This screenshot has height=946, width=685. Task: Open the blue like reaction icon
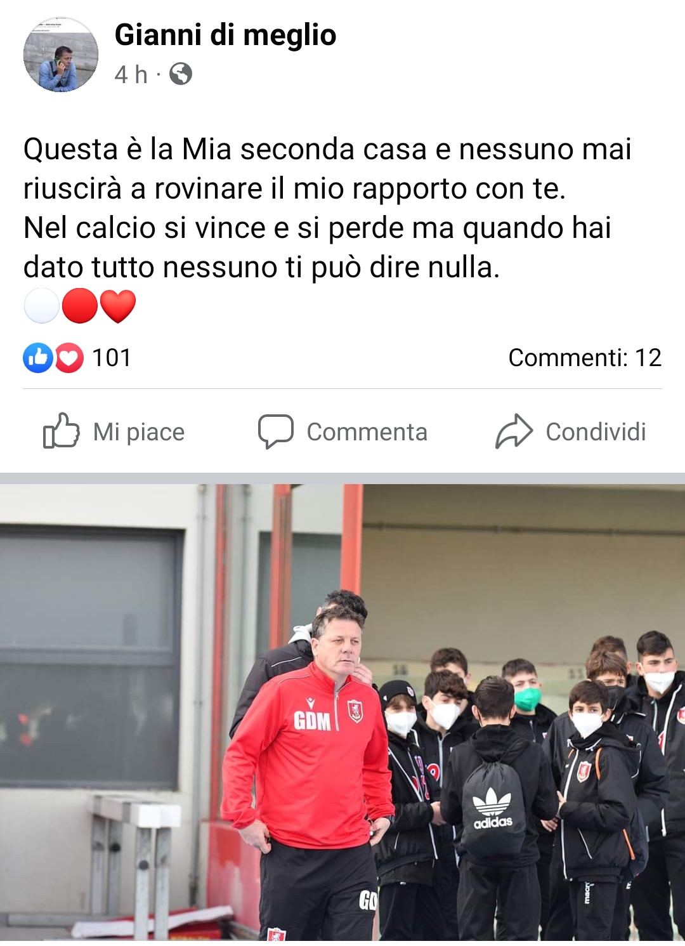(38, 358)
